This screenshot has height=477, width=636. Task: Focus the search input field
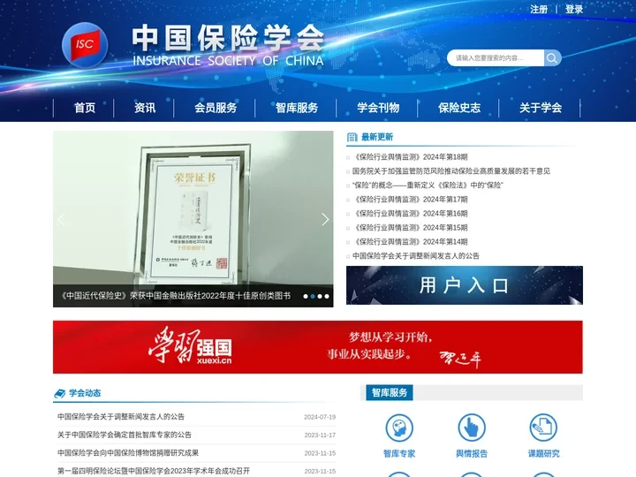coord(496,58)
